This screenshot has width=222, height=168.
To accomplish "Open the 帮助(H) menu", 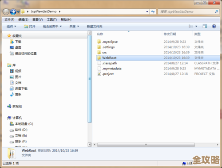I will click(x=66, y=19).
